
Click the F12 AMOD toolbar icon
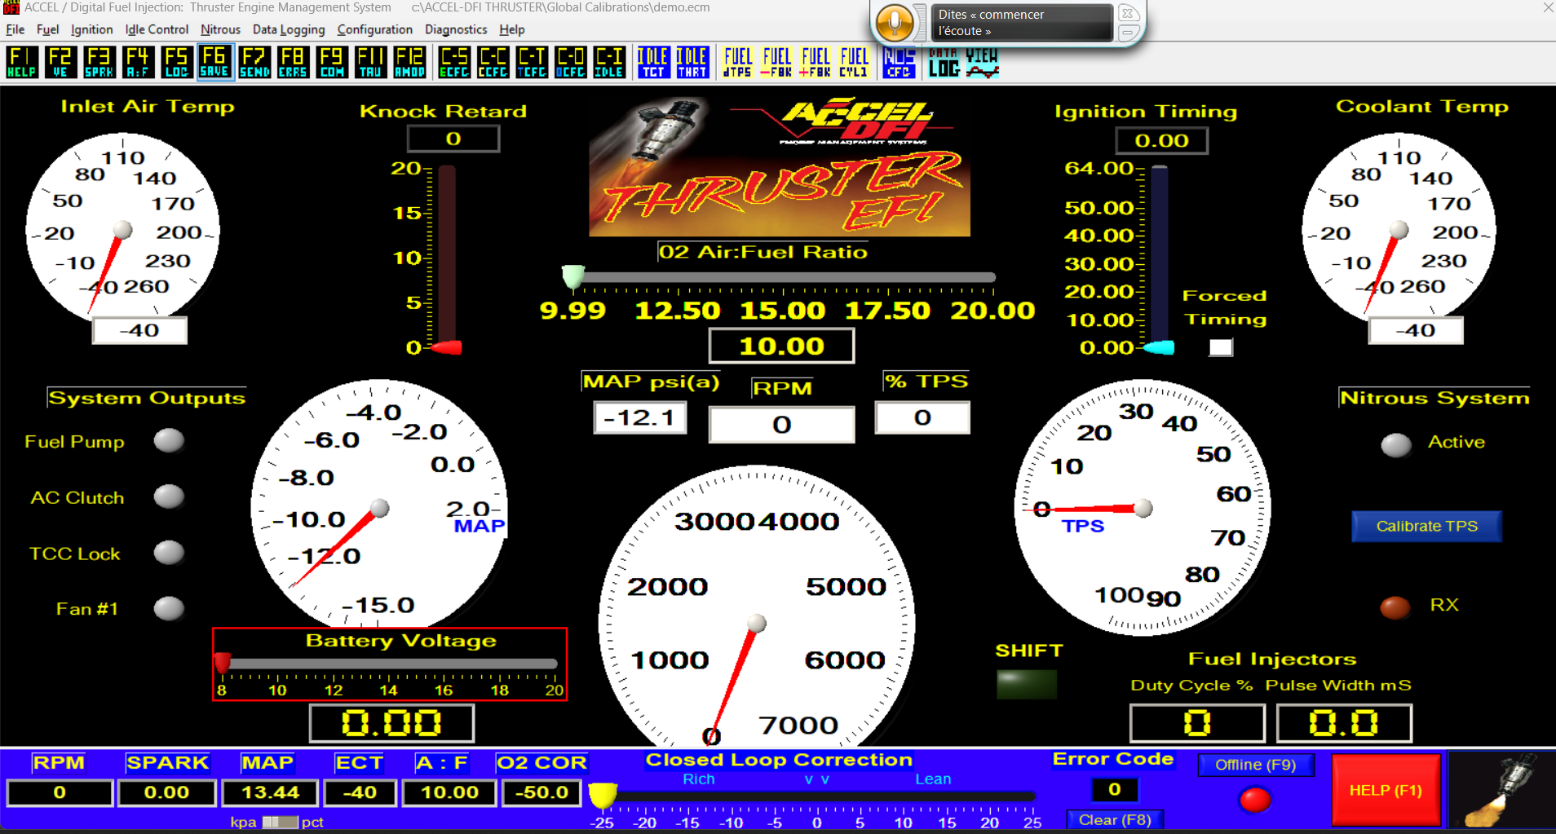point(409,62)
